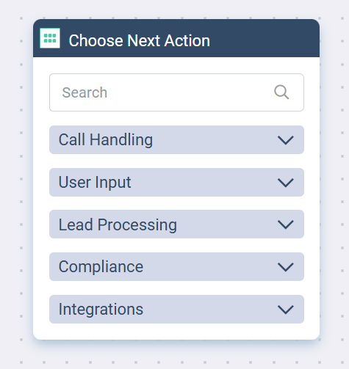Focus the Search actions input field
This screenshot has height=369, width=349.
click(x=176, y=92)
